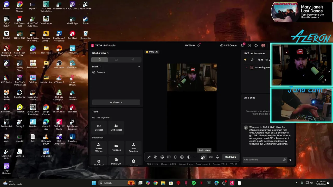The width and height of the screenshot is (333, 187).
Task: Open the Audio mixer
Action: tap(204, 157)
